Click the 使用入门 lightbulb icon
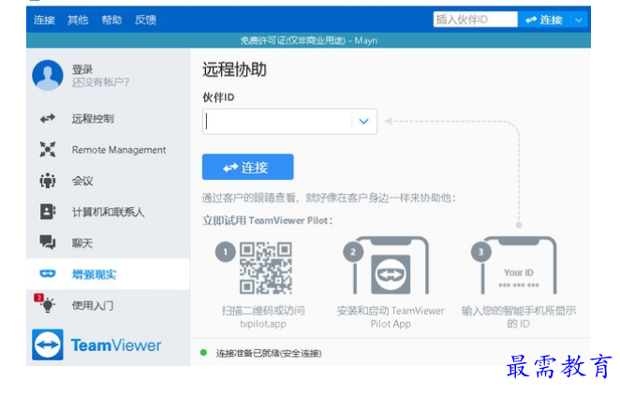This screenshot has height=396, width=620. 48,304
